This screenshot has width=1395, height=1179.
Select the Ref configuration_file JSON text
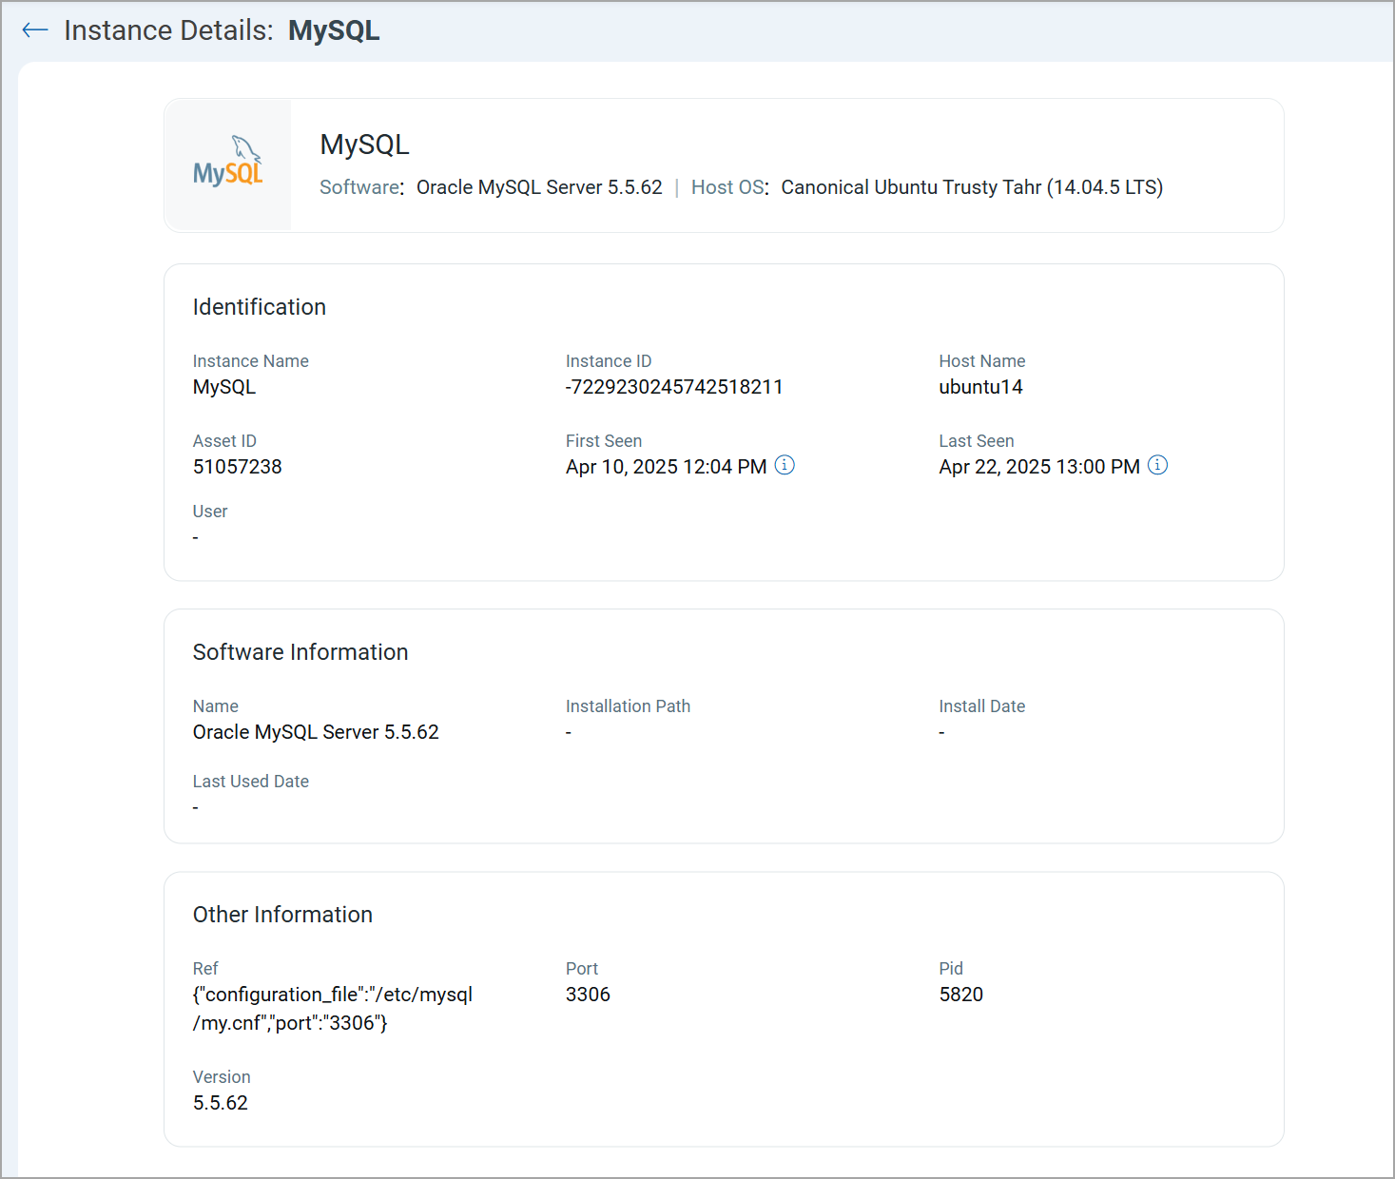point(333,1009)
